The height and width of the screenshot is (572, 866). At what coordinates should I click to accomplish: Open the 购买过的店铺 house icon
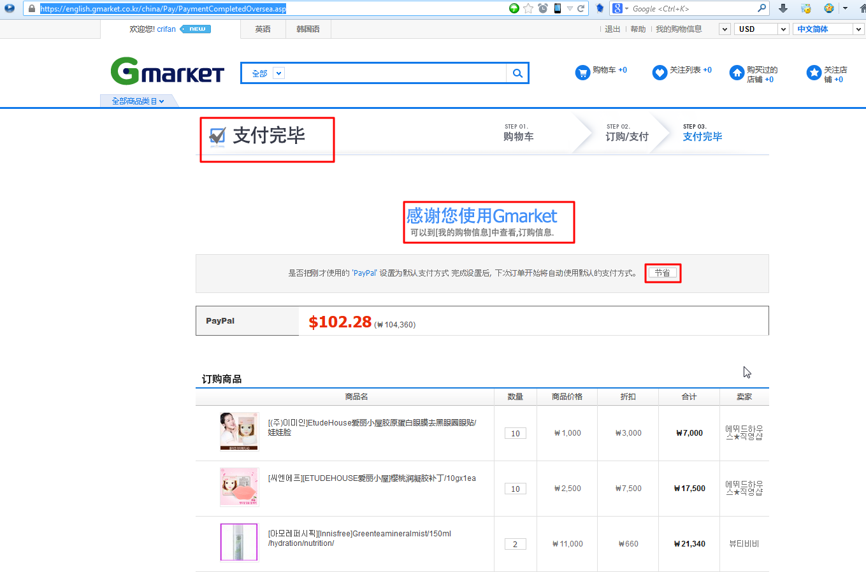coord(737,73)
